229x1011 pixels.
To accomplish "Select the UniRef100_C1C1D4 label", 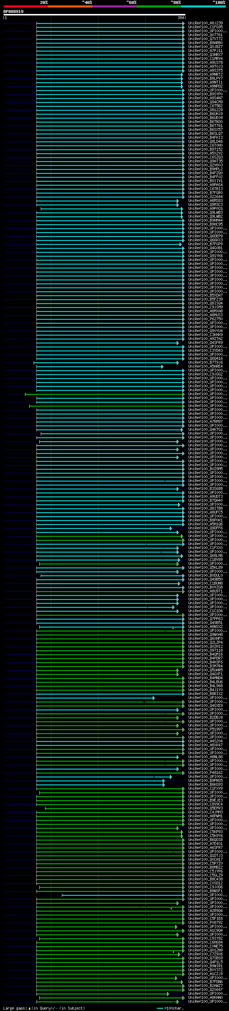I will click(205, 611).
